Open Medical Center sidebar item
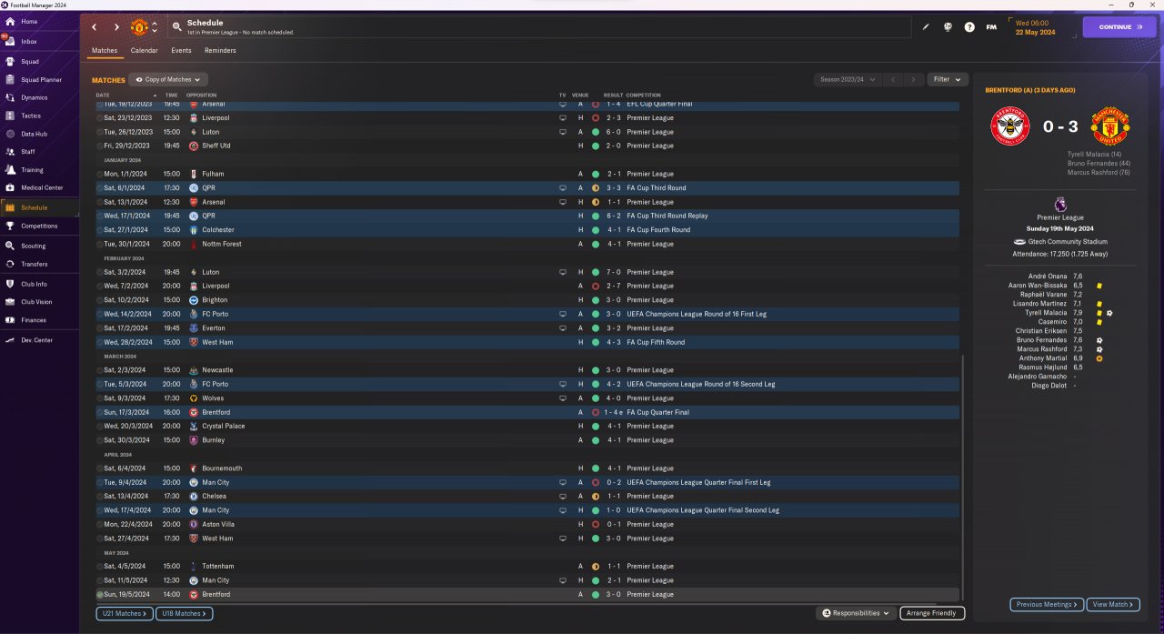 [42, 187]
